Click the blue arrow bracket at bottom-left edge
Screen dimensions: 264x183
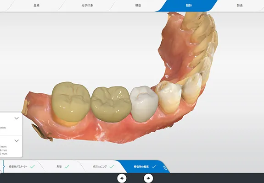(3, 167)
